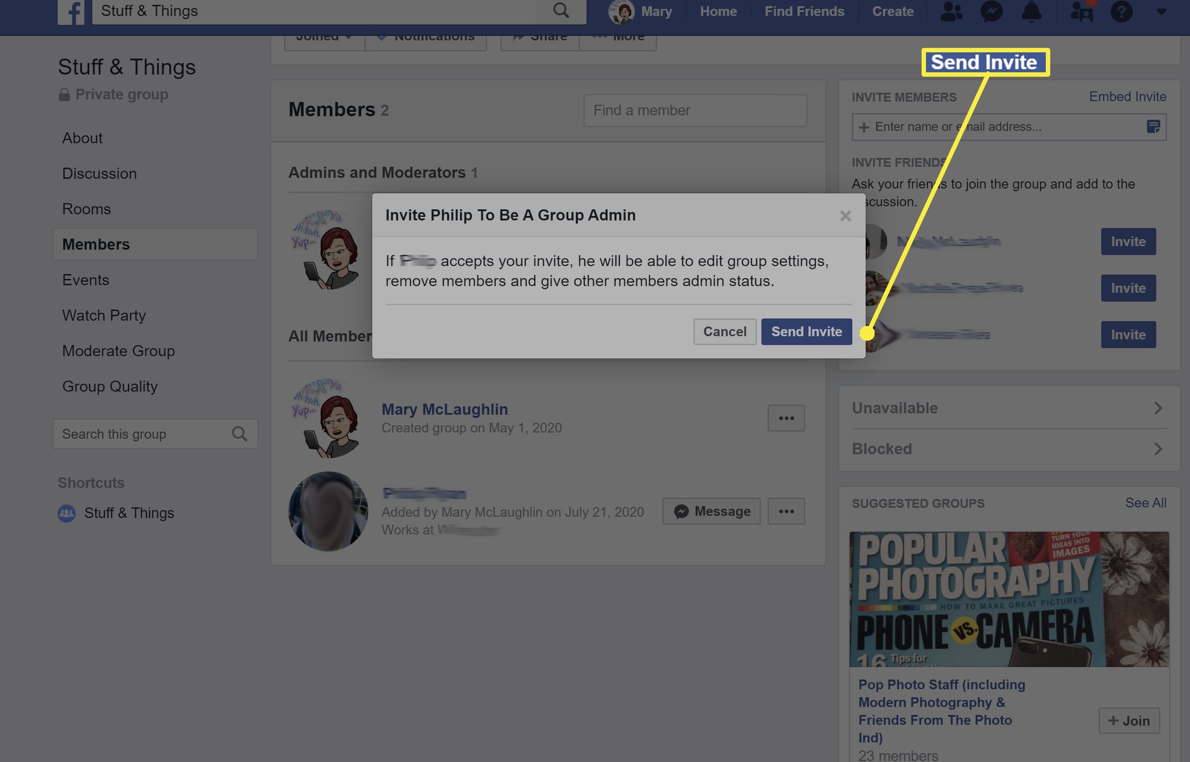
Task: Click the Messenger chat icon
Action: point(992,11)
